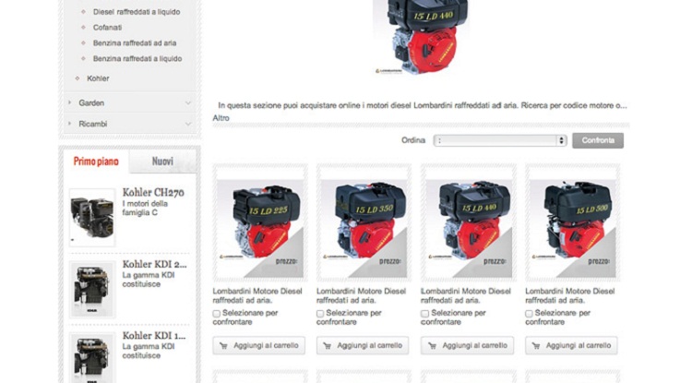Click arrow icon left of Ricambi
Image resolution: width=692 pixels, height=383 pixels.
pos(70,124)
